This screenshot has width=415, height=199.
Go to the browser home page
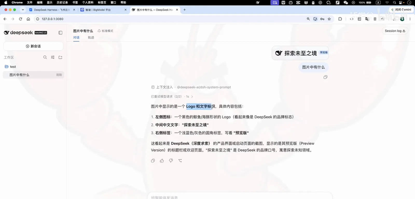tap(28, 19)
